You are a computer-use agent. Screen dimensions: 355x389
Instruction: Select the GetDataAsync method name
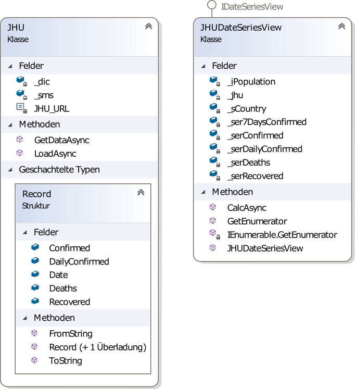click(62, 141)
